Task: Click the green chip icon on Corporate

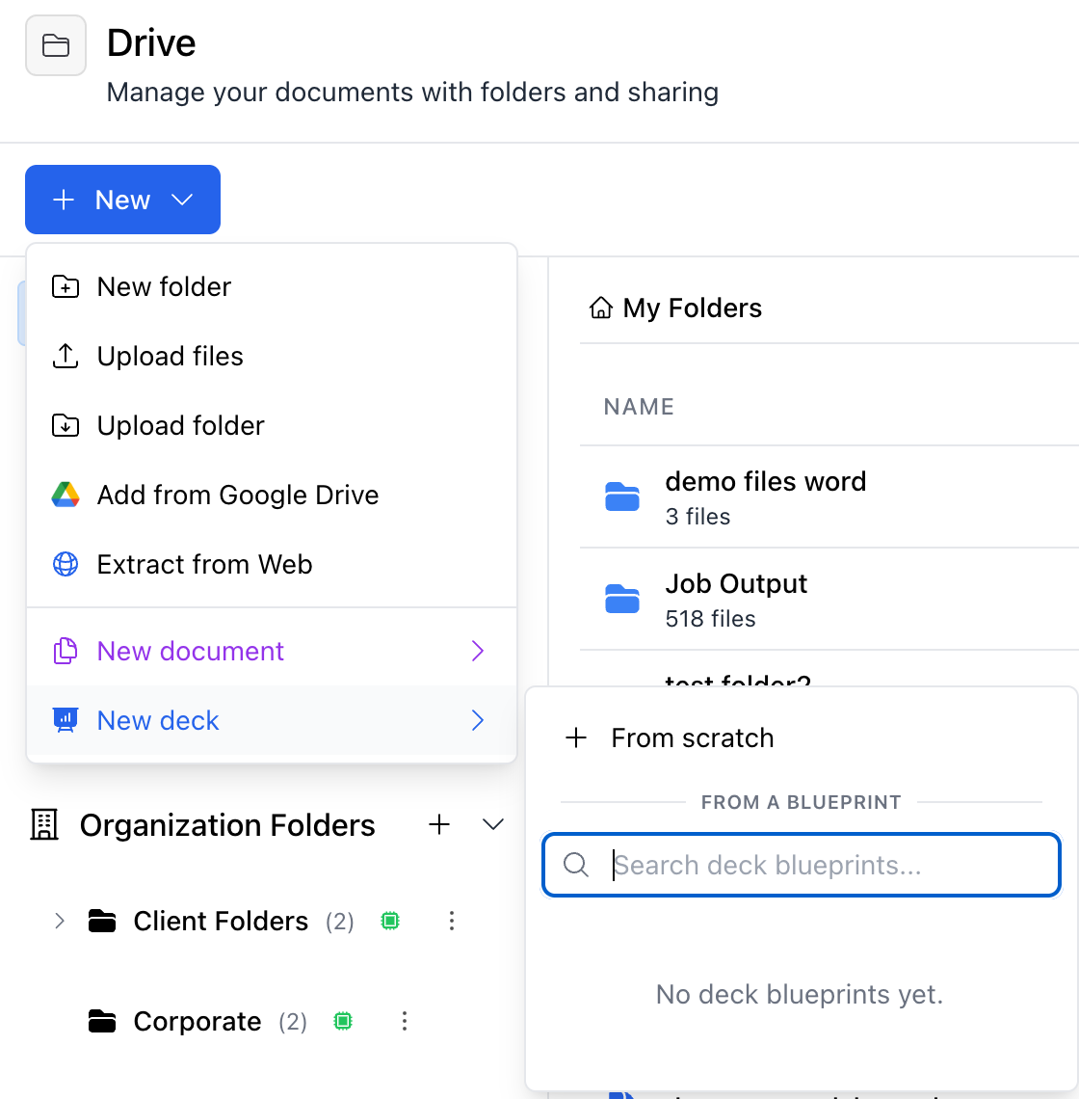Action: click(x=343, y=1021)
